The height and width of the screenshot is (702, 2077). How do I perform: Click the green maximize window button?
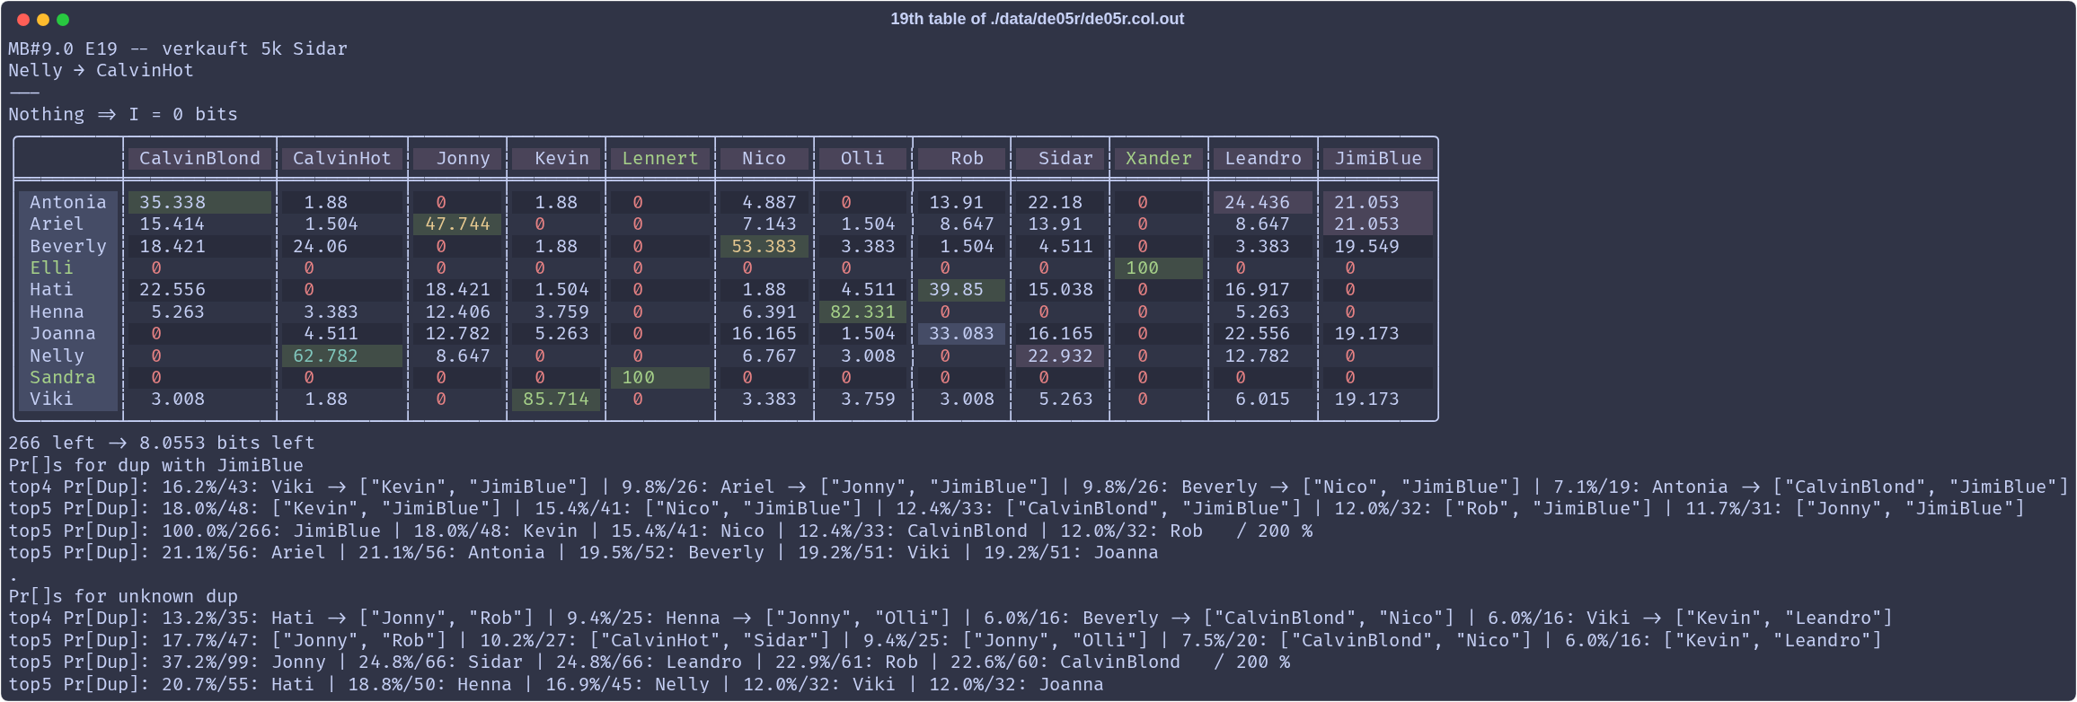click(63, 20)
